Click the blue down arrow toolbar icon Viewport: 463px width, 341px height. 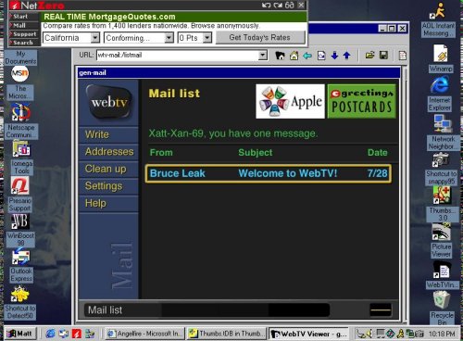click(334, 56)
